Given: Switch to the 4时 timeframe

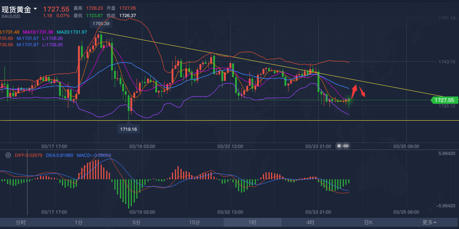Looking at the screenshot, I should 310,222.
